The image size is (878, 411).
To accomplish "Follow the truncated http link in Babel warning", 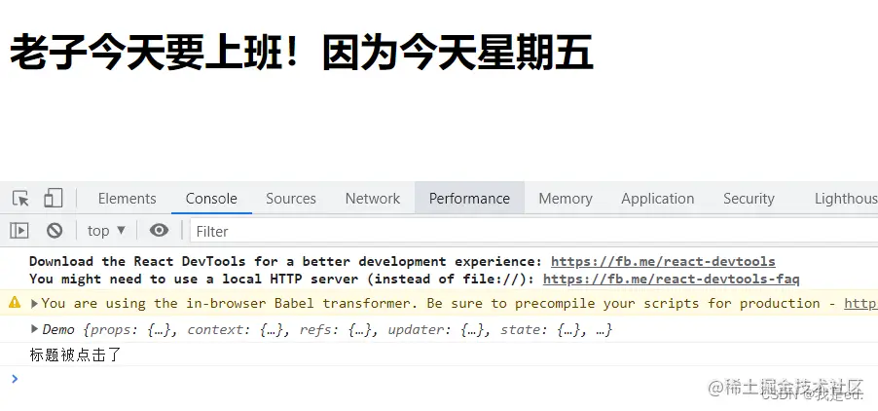I will 860,304.
